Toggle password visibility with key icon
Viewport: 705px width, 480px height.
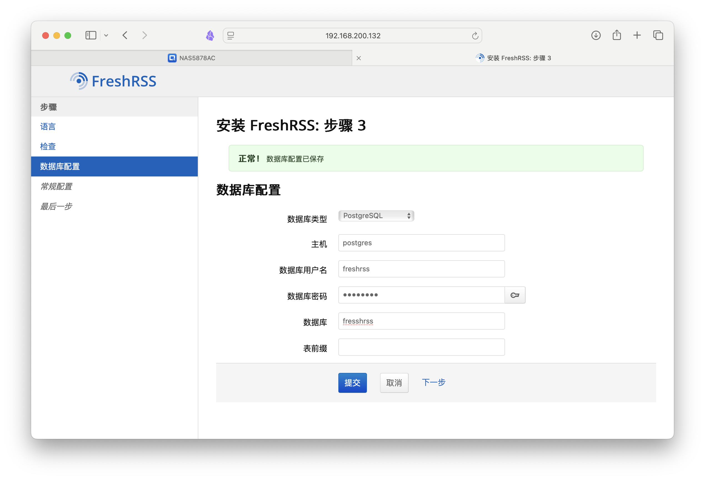click(514, 295)
